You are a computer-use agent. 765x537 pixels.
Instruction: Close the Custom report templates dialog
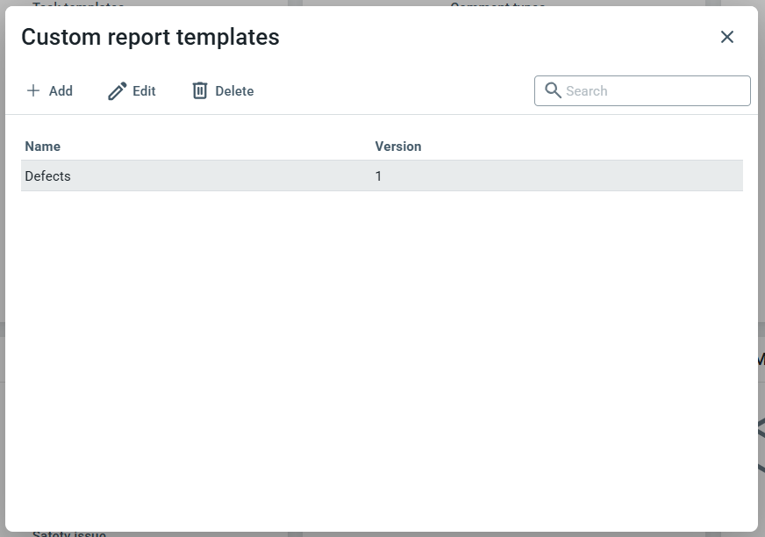click(x=727, y=37)
